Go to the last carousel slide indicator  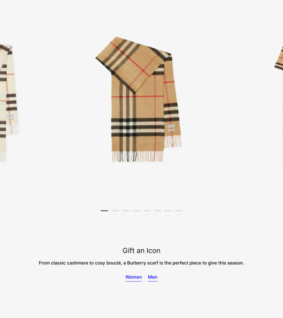click(x=179, y=211)
